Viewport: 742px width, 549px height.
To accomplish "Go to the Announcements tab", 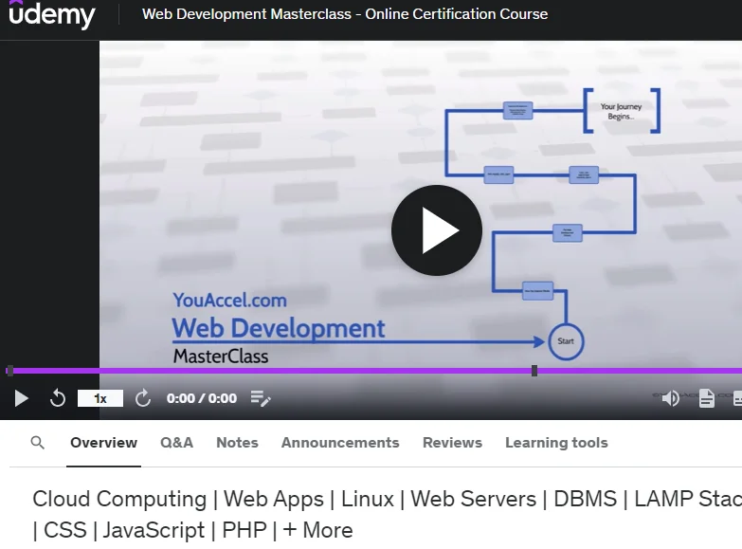I will [340, 443].
